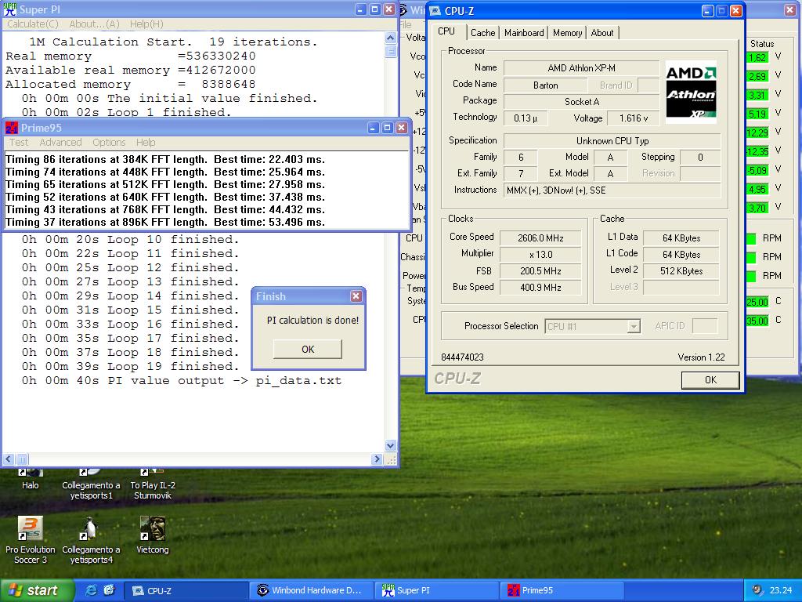Expand the Processor Selection dropdown
Viewport: 802px width, 602px height.
pyautogui.click(x=634, y=326)
